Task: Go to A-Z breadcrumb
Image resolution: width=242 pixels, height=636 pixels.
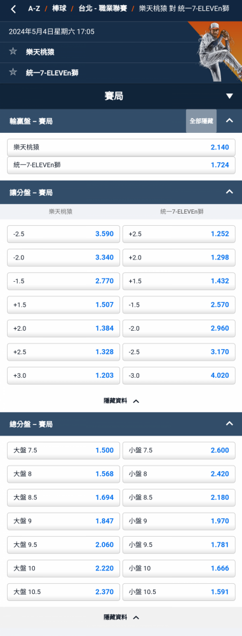Action: pos(34,8)
